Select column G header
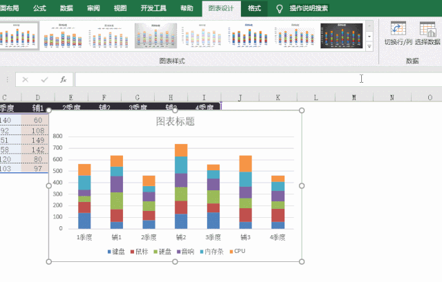This screenshot has width=442, height=282. point(137,98)
